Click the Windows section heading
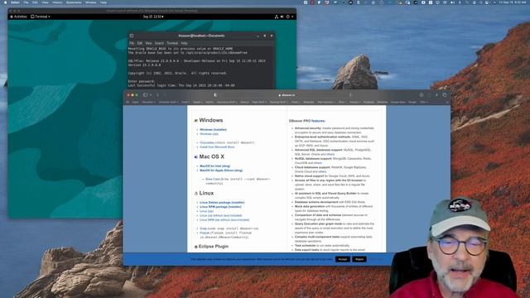This screenshot has height=298, width=530. tap(211, 120)
